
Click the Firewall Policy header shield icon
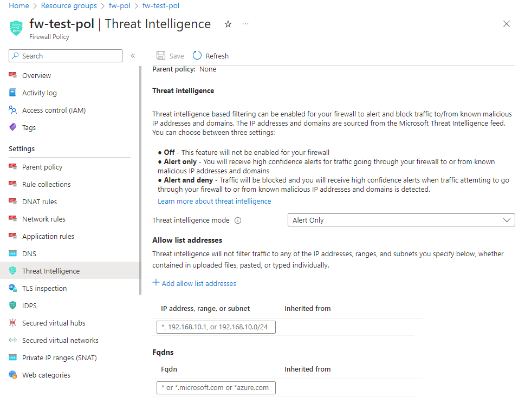16,28
